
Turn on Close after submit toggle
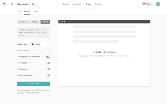pos(48,75)
